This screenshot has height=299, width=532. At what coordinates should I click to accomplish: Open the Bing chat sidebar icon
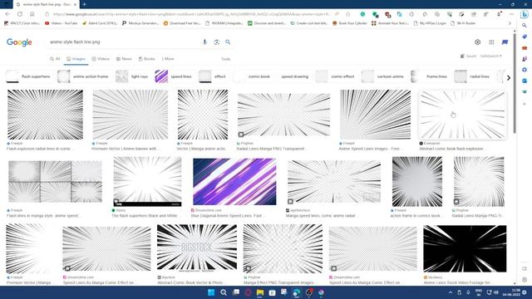[525, 14]
